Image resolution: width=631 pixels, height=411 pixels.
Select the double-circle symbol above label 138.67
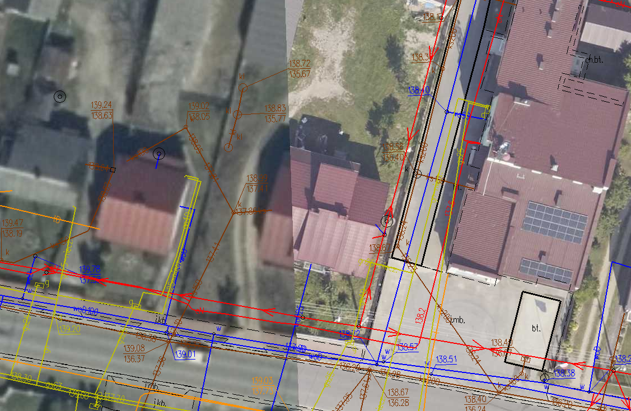pos(386,221)
